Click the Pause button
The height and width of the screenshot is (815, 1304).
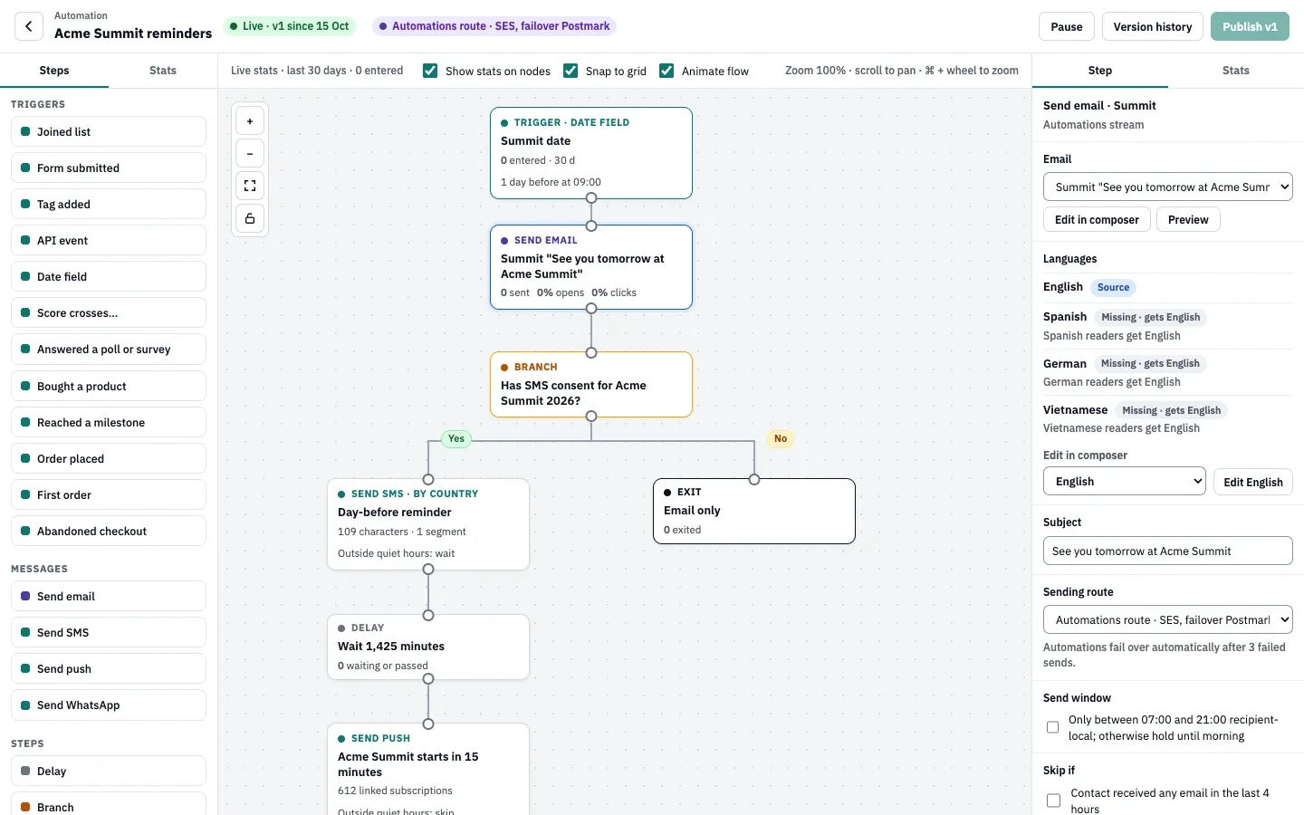point(1066,26)
